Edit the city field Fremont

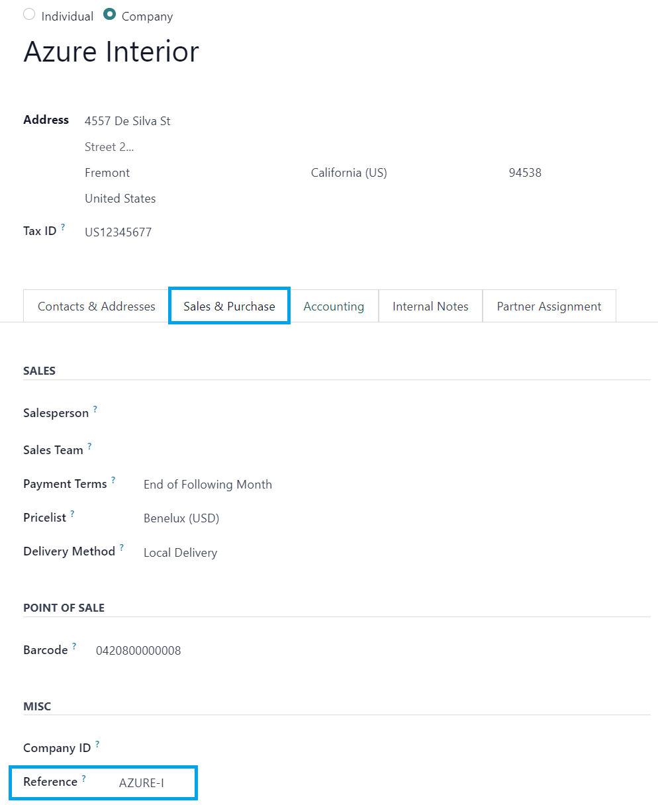pyautogui.click(x=107, y=173)
